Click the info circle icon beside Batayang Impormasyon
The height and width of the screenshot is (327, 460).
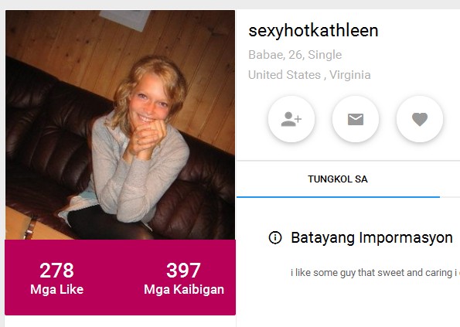click(x=275, y=237)
